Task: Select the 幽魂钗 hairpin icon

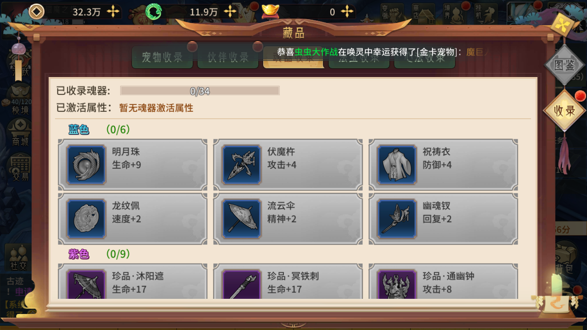Action: tap(397, 219)
